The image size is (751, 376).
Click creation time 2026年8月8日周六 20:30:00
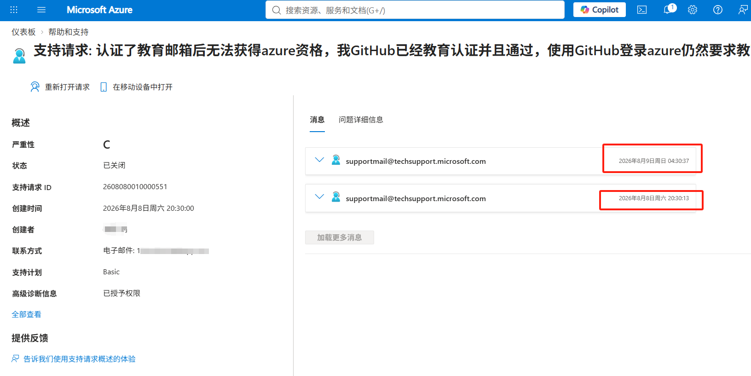[x=148, y=208]
